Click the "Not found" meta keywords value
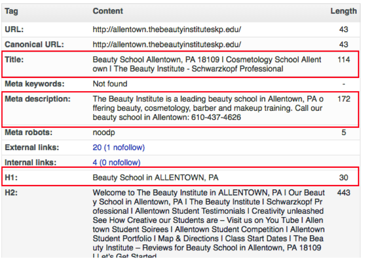Screen dimensions: 365x262 pyautogui.click(x=110, y=84)
